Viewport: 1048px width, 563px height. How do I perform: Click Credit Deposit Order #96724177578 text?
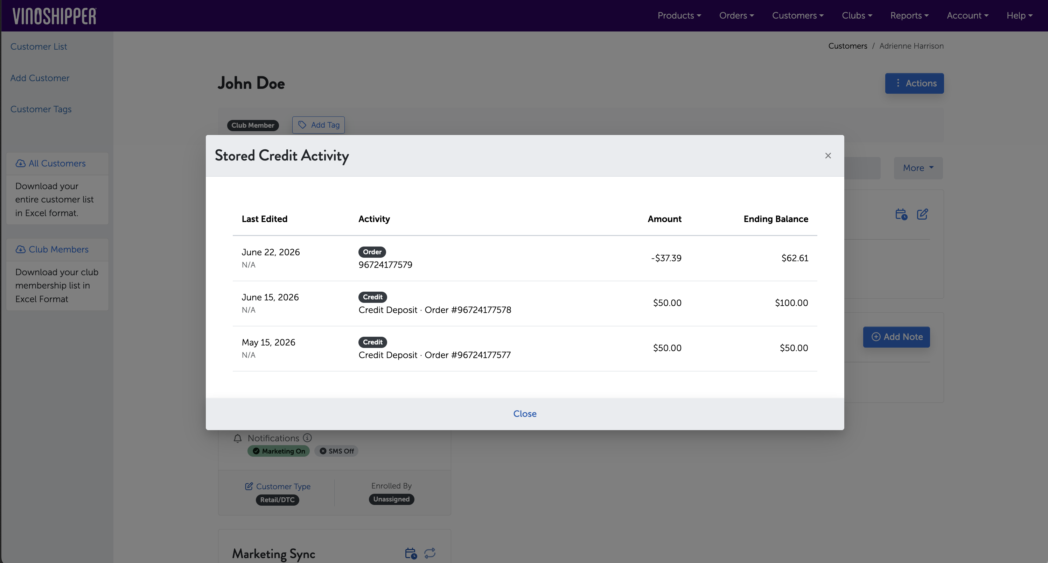435,310
